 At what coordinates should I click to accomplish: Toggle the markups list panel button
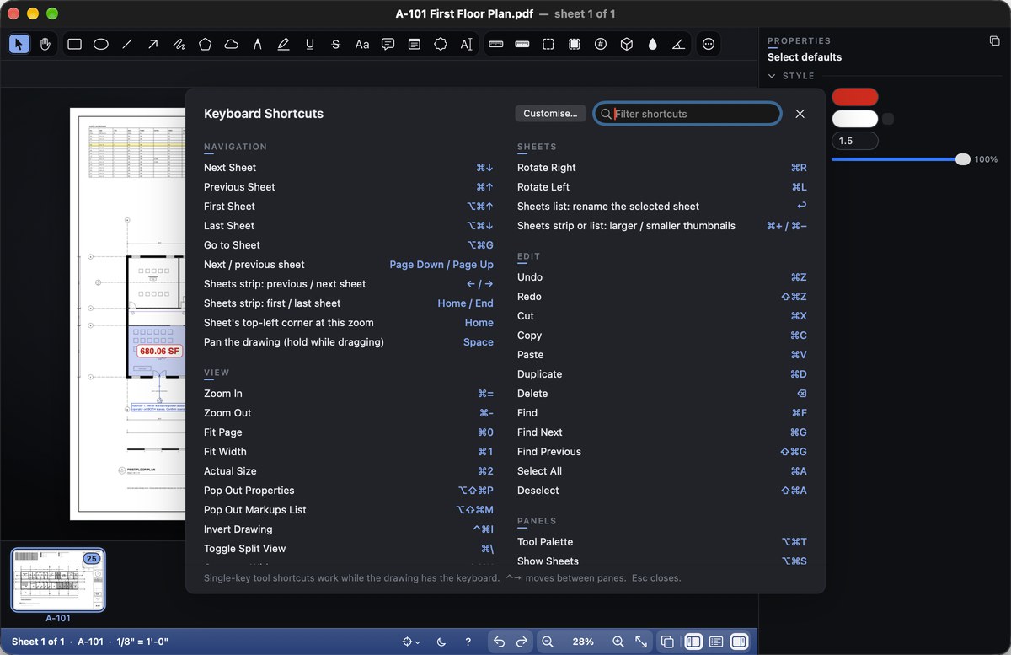coord(716,642)
